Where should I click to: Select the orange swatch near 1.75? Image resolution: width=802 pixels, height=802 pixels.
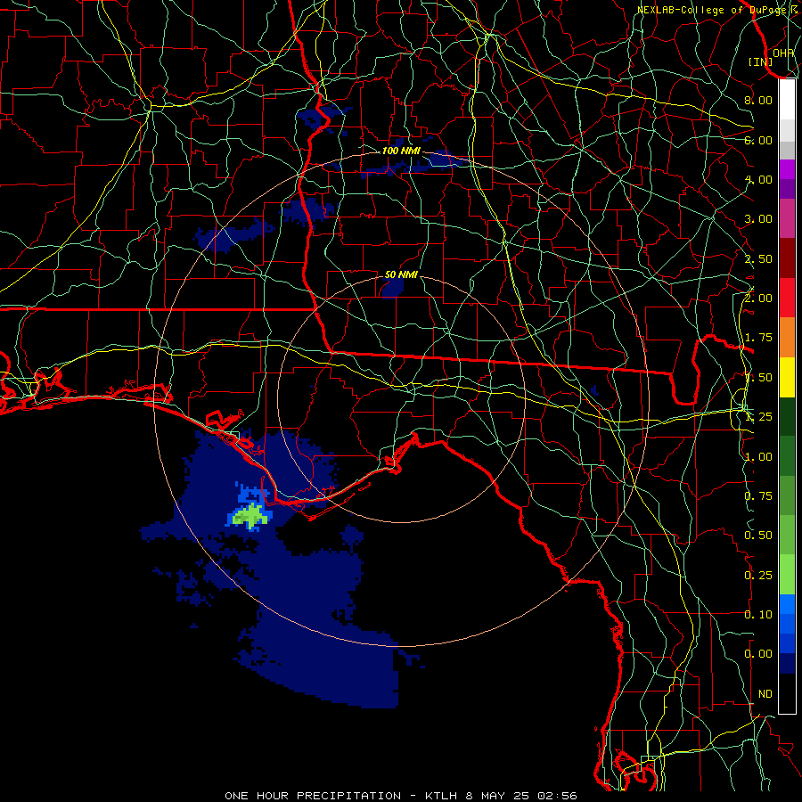787,338
